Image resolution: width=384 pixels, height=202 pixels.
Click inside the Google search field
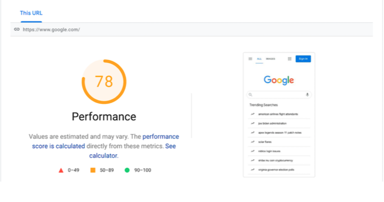279,94
